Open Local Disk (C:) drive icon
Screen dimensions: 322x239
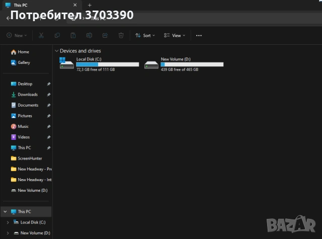point(66,63)
